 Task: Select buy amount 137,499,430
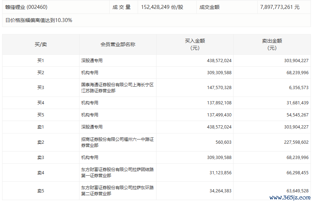coord(219,115)
